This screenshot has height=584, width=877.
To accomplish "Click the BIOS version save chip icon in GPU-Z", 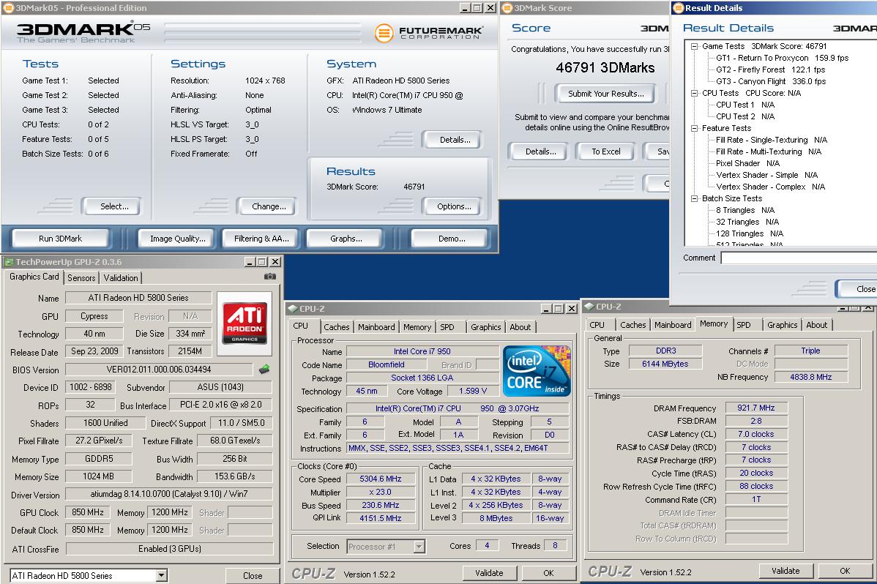I will (264, 369).
